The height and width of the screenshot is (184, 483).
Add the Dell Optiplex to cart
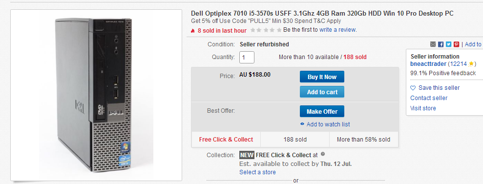point(322,92)
